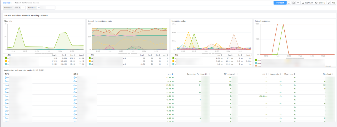337x127 pixels.
Task: Sort Flow rate legend by Max column
Action: [64, 55]
